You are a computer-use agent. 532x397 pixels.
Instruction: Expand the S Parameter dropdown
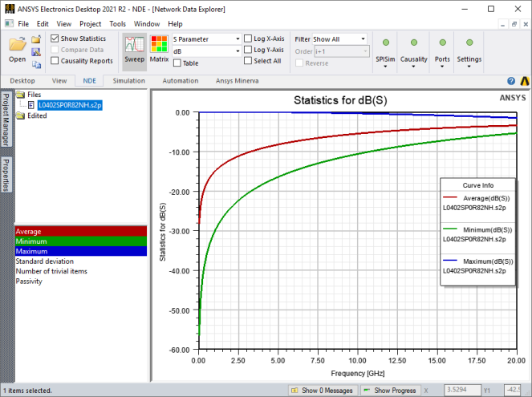[206, 38]
